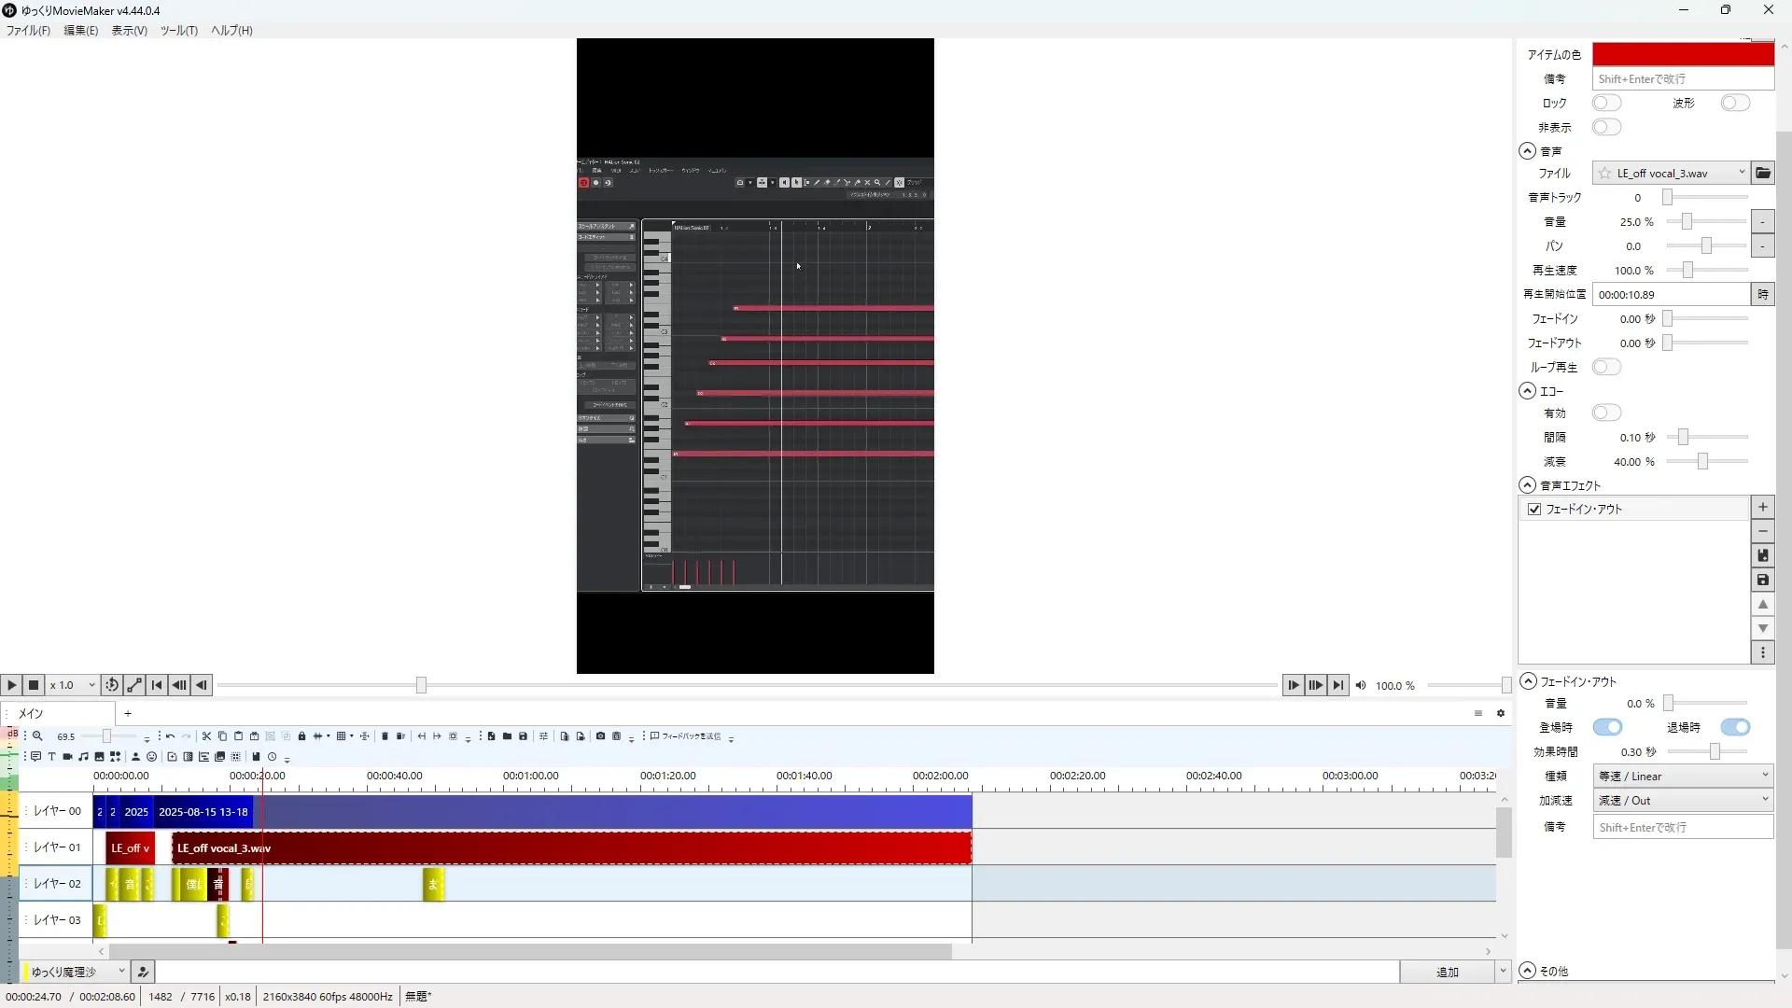Add an audio item with music note icon
1792x1008 pixels.
[83, 757]
